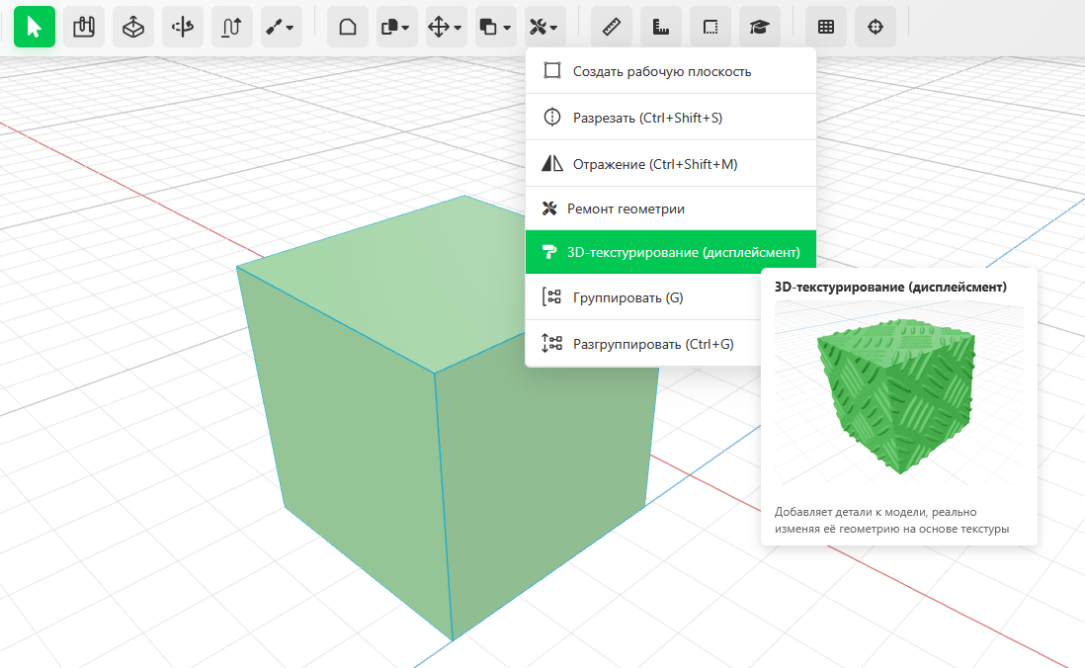Choose 'Создать рабочую плоскость' menu item
1085x668 pixels.
(671, 71)
